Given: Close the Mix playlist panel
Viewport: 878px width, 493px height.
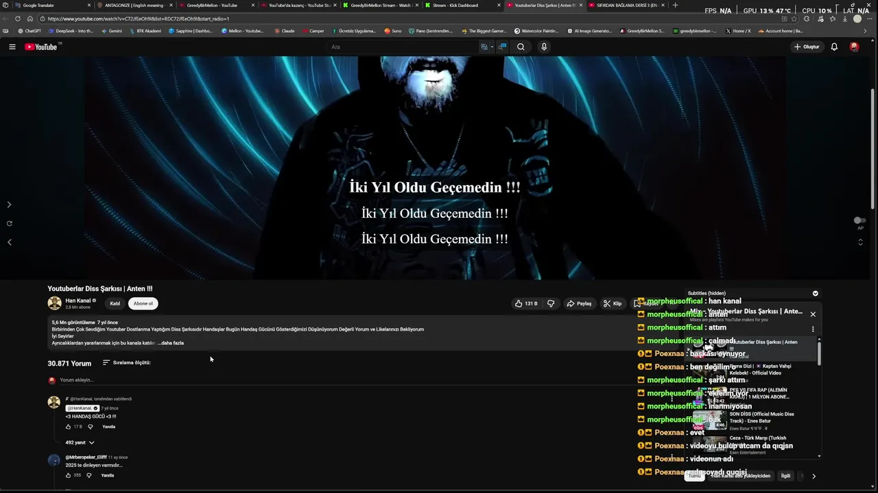Looking at the screenshot, I should 813,314.
